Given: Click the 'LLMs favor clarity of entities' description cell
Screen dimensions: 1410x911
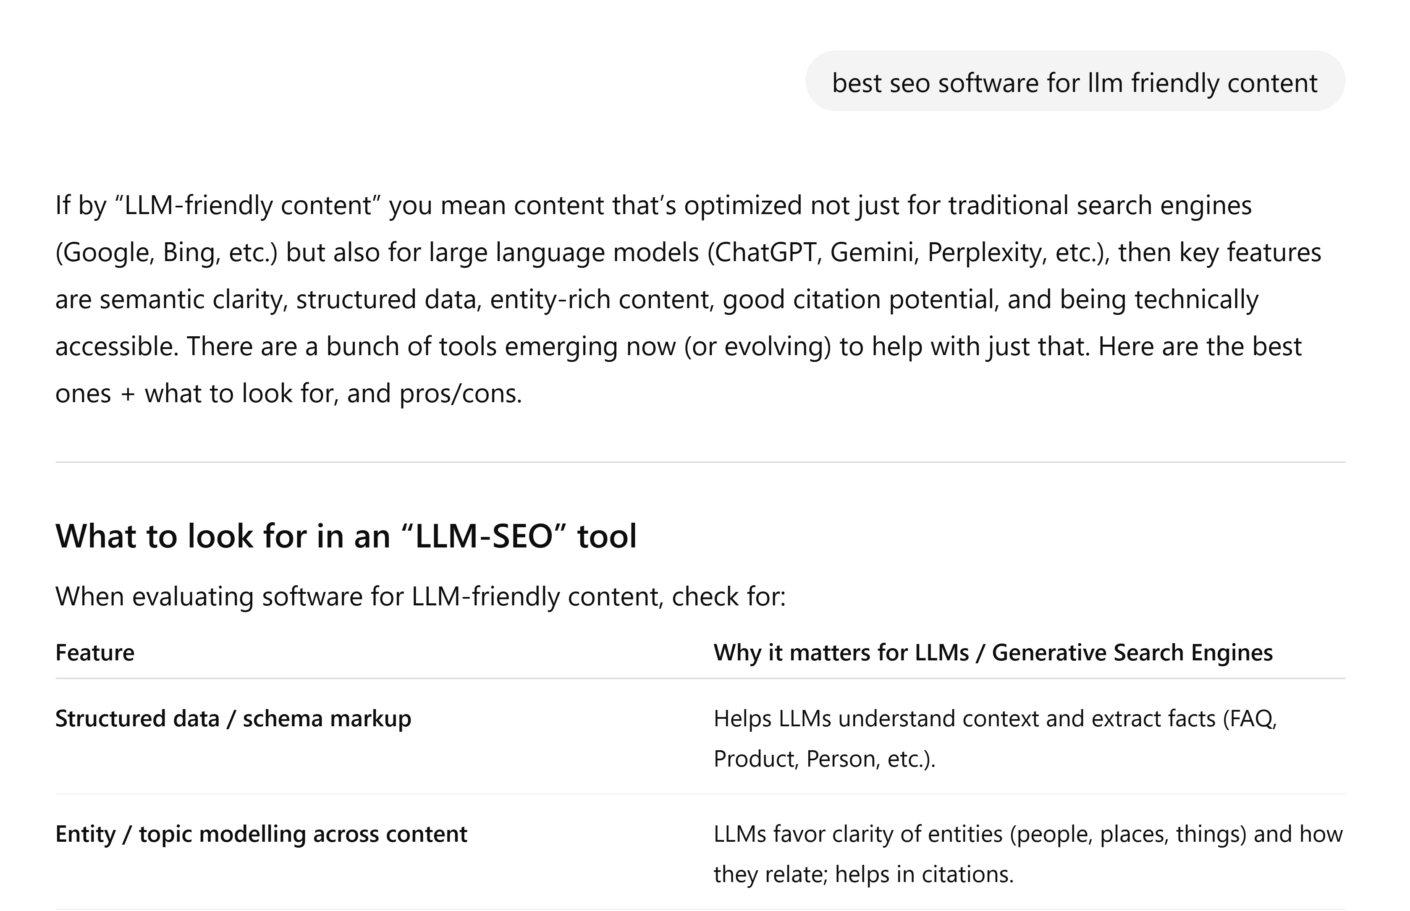Looking at the screenshot, I should [1028, 834].
